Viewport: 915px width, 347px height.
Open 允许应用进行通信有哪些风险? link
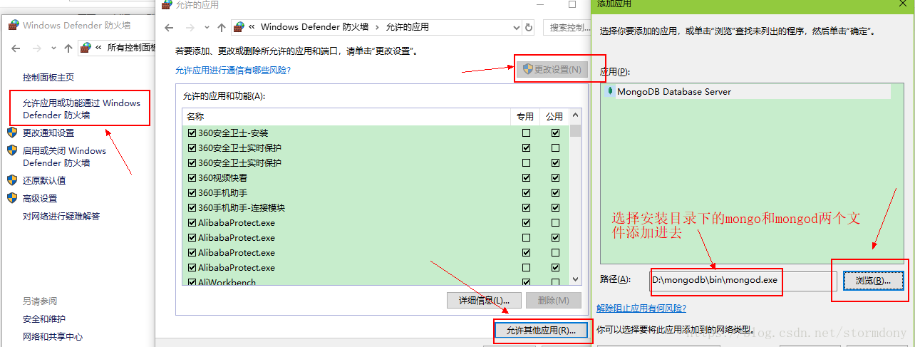click(x=233, y=70)
